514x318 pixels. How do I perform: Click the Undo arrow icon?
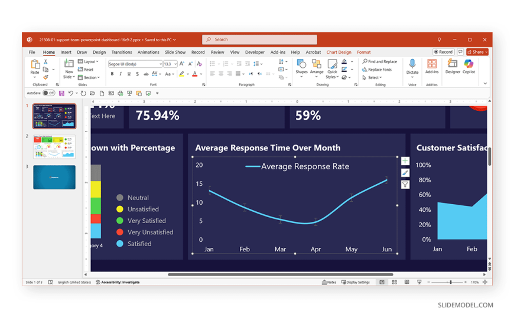coord(70,93)
